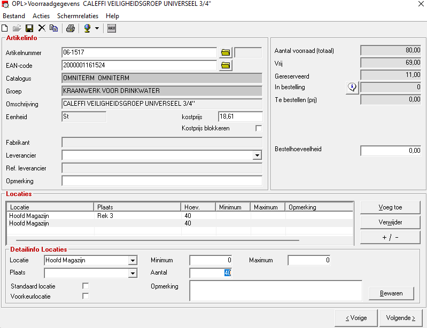Image resolution: width=427 pixels, height=328 pixels.
Task: Save the record with the floppy disk icon
Action: 29,28
